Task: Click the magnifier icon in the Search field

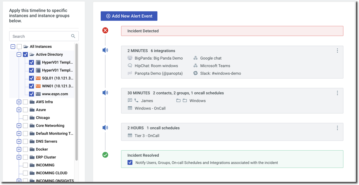Action: coord(73,36)
